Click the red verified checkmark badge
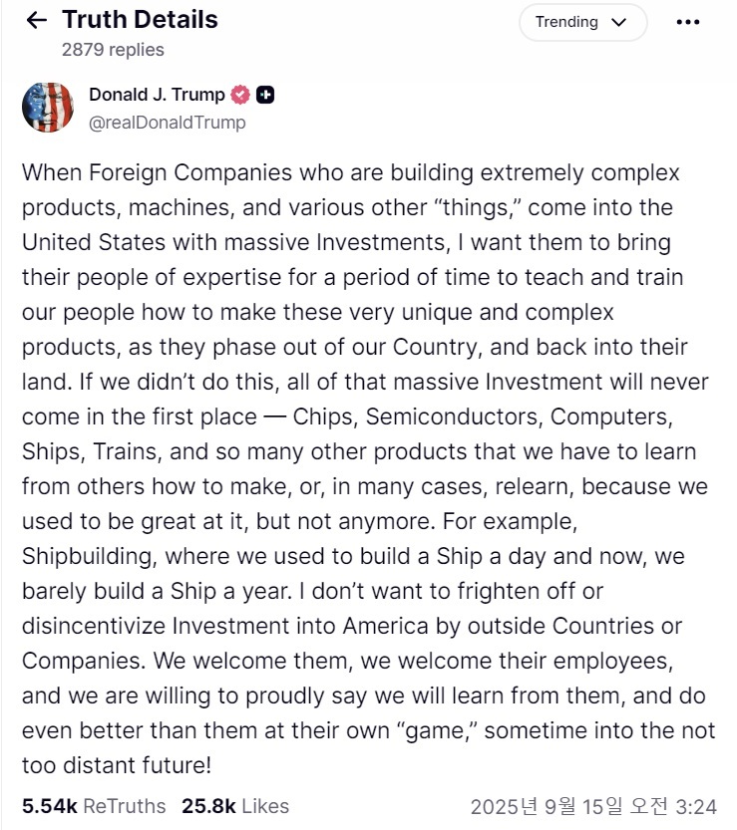 click(x=240, y=95)
